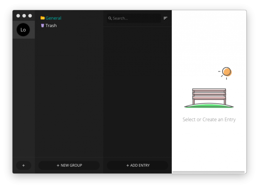Open the sort entries filter icon
Viewport: 259px width, 188px height.
(x=165, y=18)
